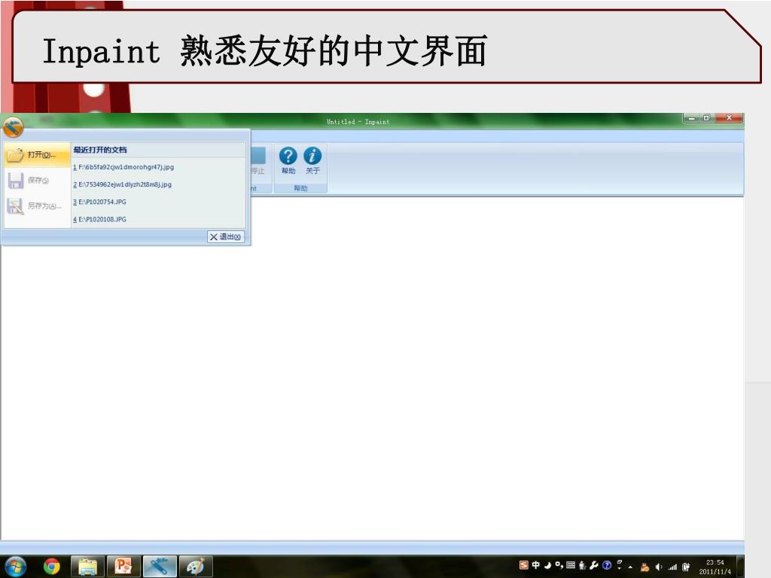Show hidden tray icons arrow
This screenshot has width=771, height=578.
click(630, 567)
